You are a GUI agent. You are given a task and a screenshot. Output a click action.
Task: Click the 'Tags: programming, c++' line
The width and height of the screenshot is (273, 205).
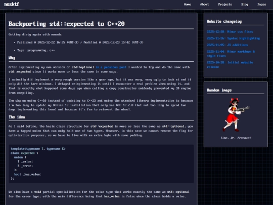(x=36, y=51)
